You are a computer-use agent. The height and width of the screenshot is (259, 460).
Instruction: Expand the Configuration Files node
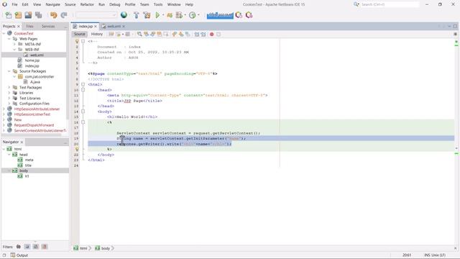[9, 104]
